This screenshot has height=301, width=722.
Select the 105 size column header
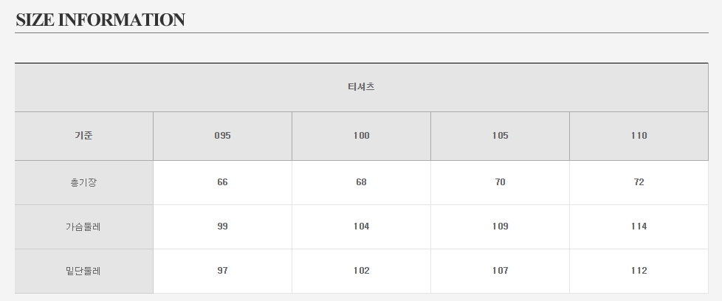point(500,136)
